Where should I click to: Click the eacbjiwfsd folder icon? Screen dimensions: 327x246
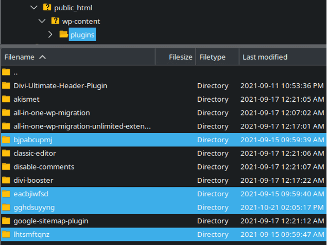point(6,194)
